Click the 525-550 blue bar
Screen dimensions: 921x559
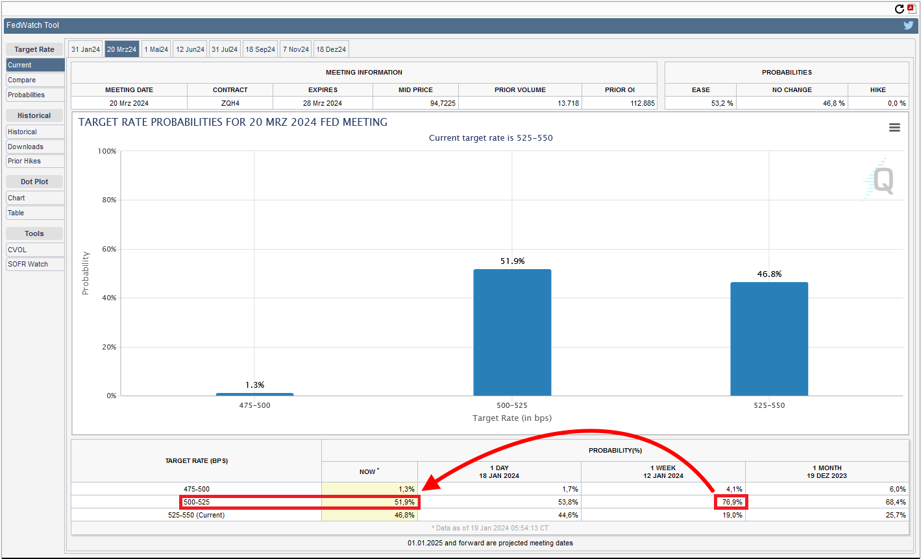click(769, 339)
